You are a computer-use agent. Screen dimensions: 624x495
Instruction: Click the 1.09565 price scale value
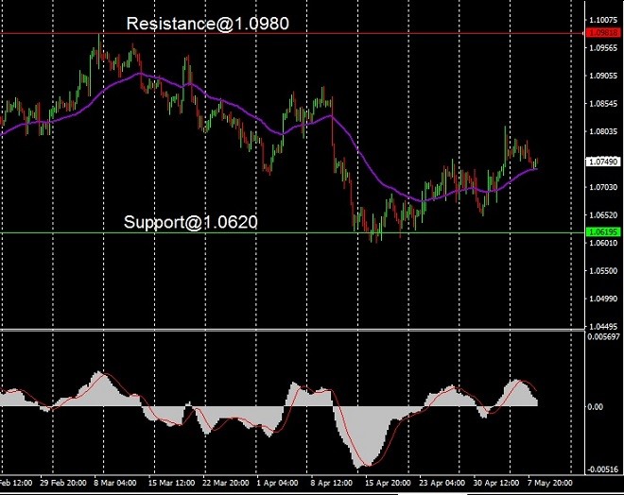(603, 48)
